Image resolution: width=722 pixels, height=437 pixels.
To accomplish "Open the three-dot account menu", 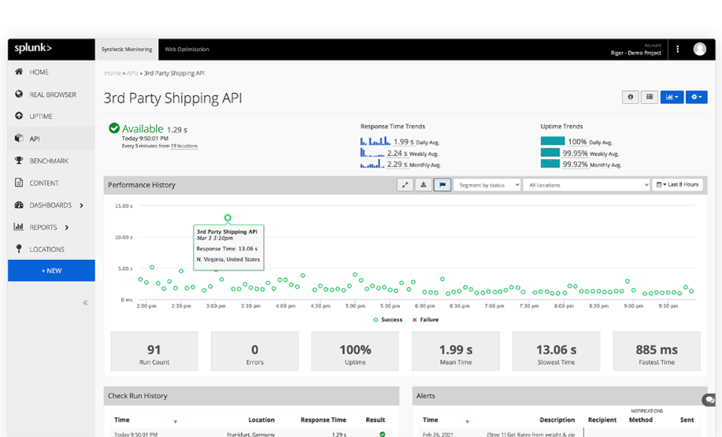I will coord(678,49).
